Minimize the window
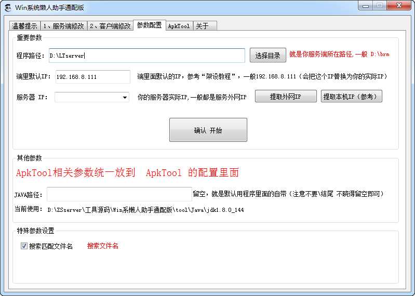415x296 pixels. [x=366, y=6]
